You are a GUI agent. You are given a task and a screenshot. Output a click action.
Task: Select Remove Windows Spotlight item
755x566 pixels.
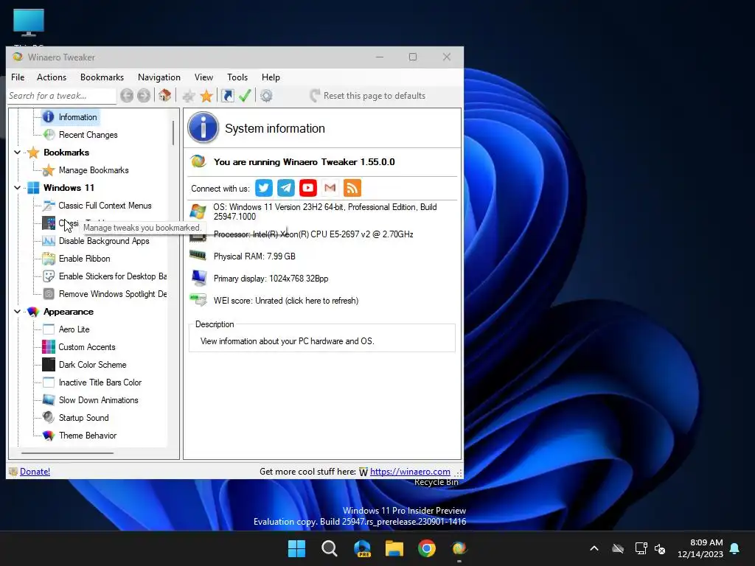pyautogui.click(x=113, y=294)
